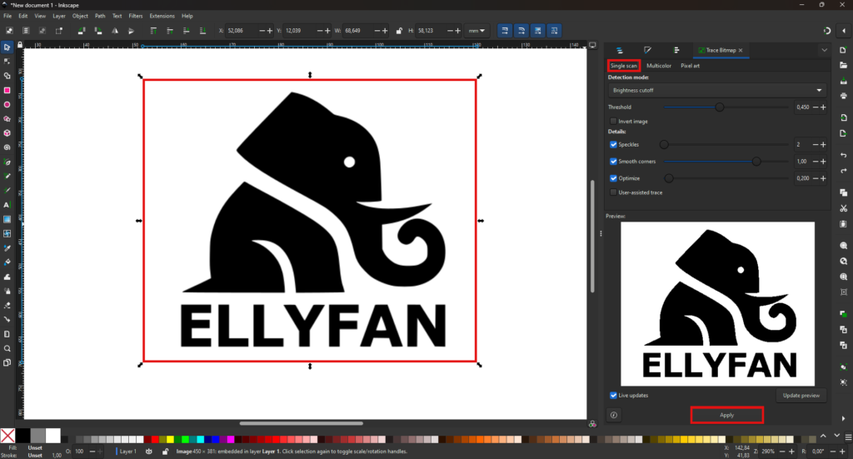Screen dimensions: 853x459
Task: Click the Undo arrow icon
Action: point(843,156)
